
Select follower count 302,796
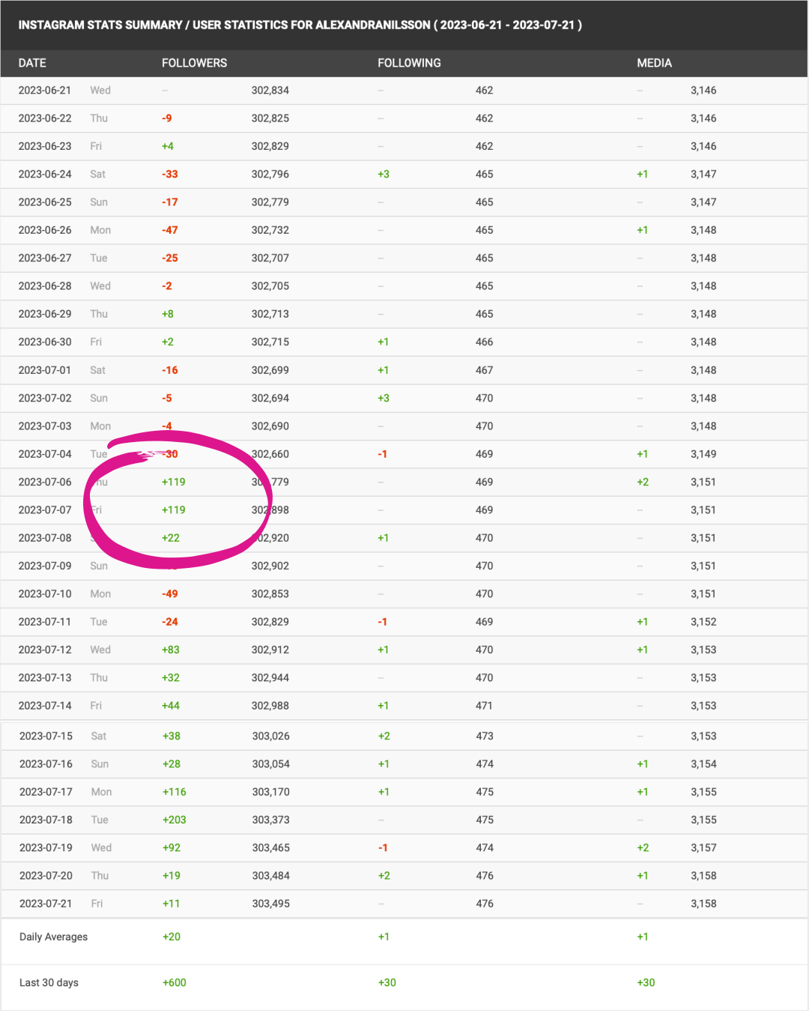pos(270,174)
